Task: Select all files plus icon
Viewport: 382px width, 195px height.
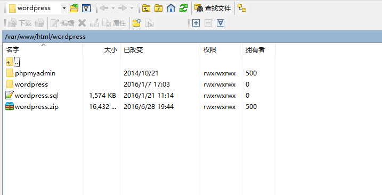Action: coord(196,23)
